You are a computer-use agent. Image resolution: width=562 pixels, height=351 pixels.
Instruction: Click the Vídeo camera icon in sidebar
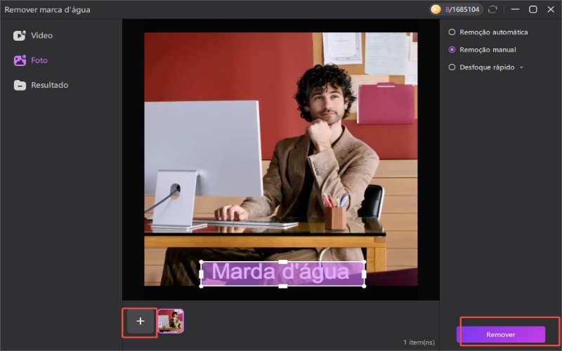pos(20,36)
